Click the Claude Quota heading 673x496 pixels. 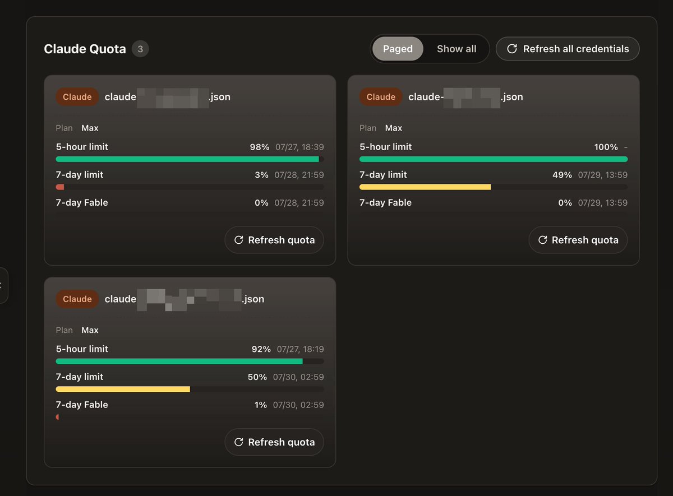coord(85,49)
